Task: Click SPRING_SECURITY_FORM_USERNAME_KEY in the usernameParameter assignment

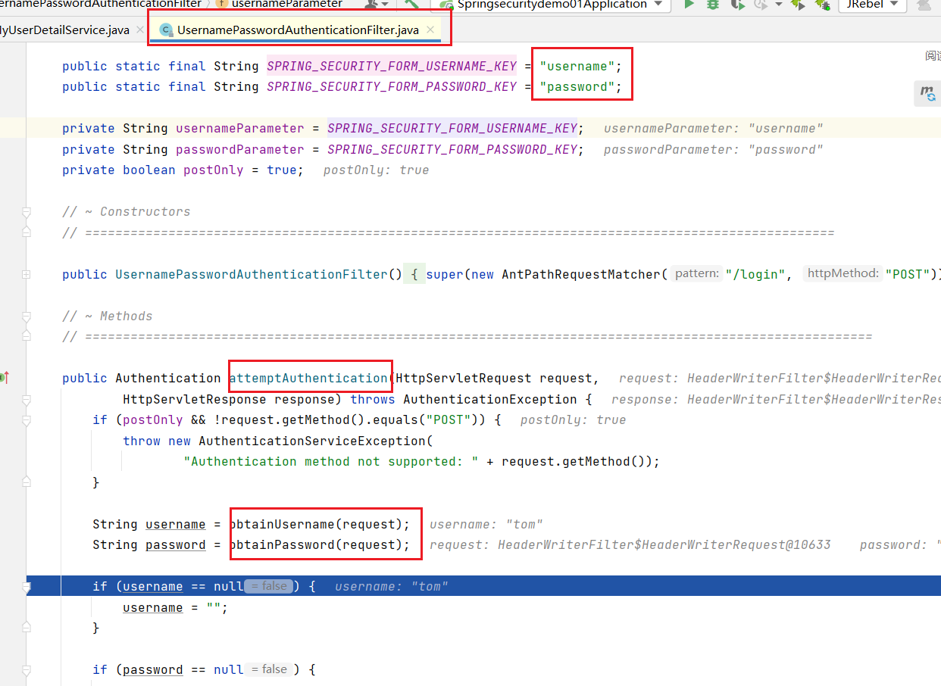Action: [452, 128]
